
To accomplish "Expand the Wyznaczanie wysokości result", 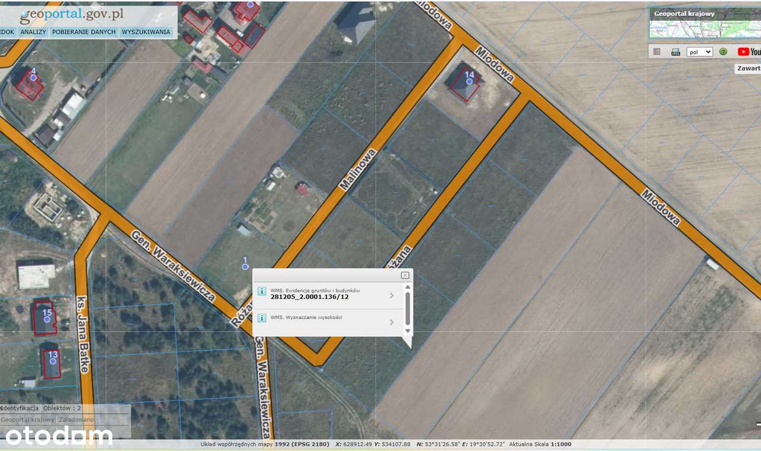I will [391, 322].
